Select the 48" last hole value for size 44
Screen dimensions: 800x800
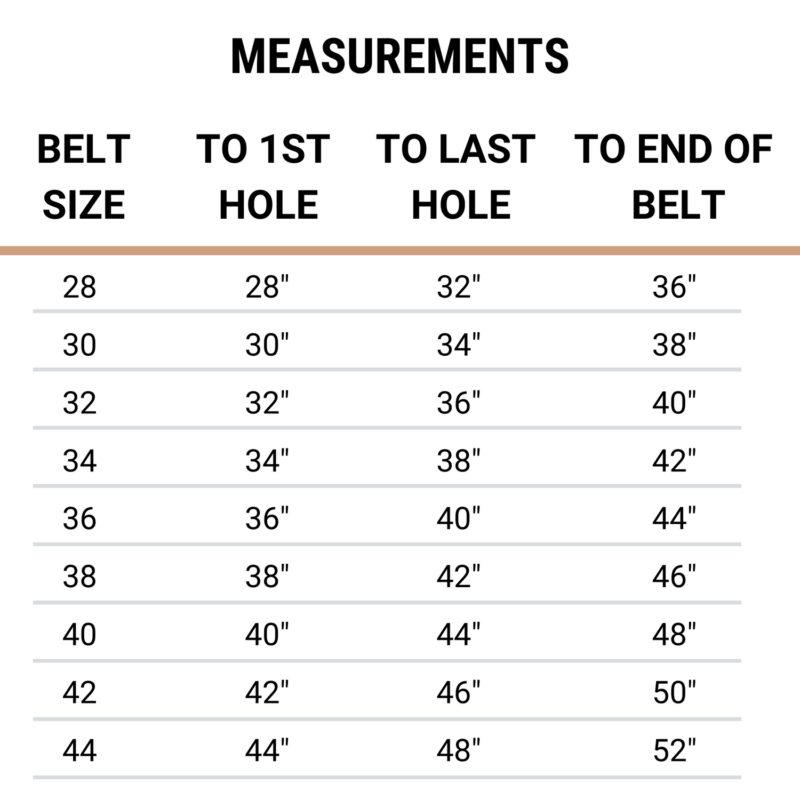[459, 751]
